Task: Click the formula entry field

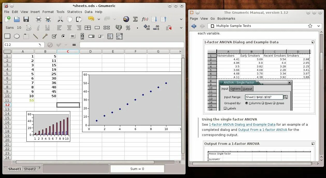Action: tap(132, 45)
